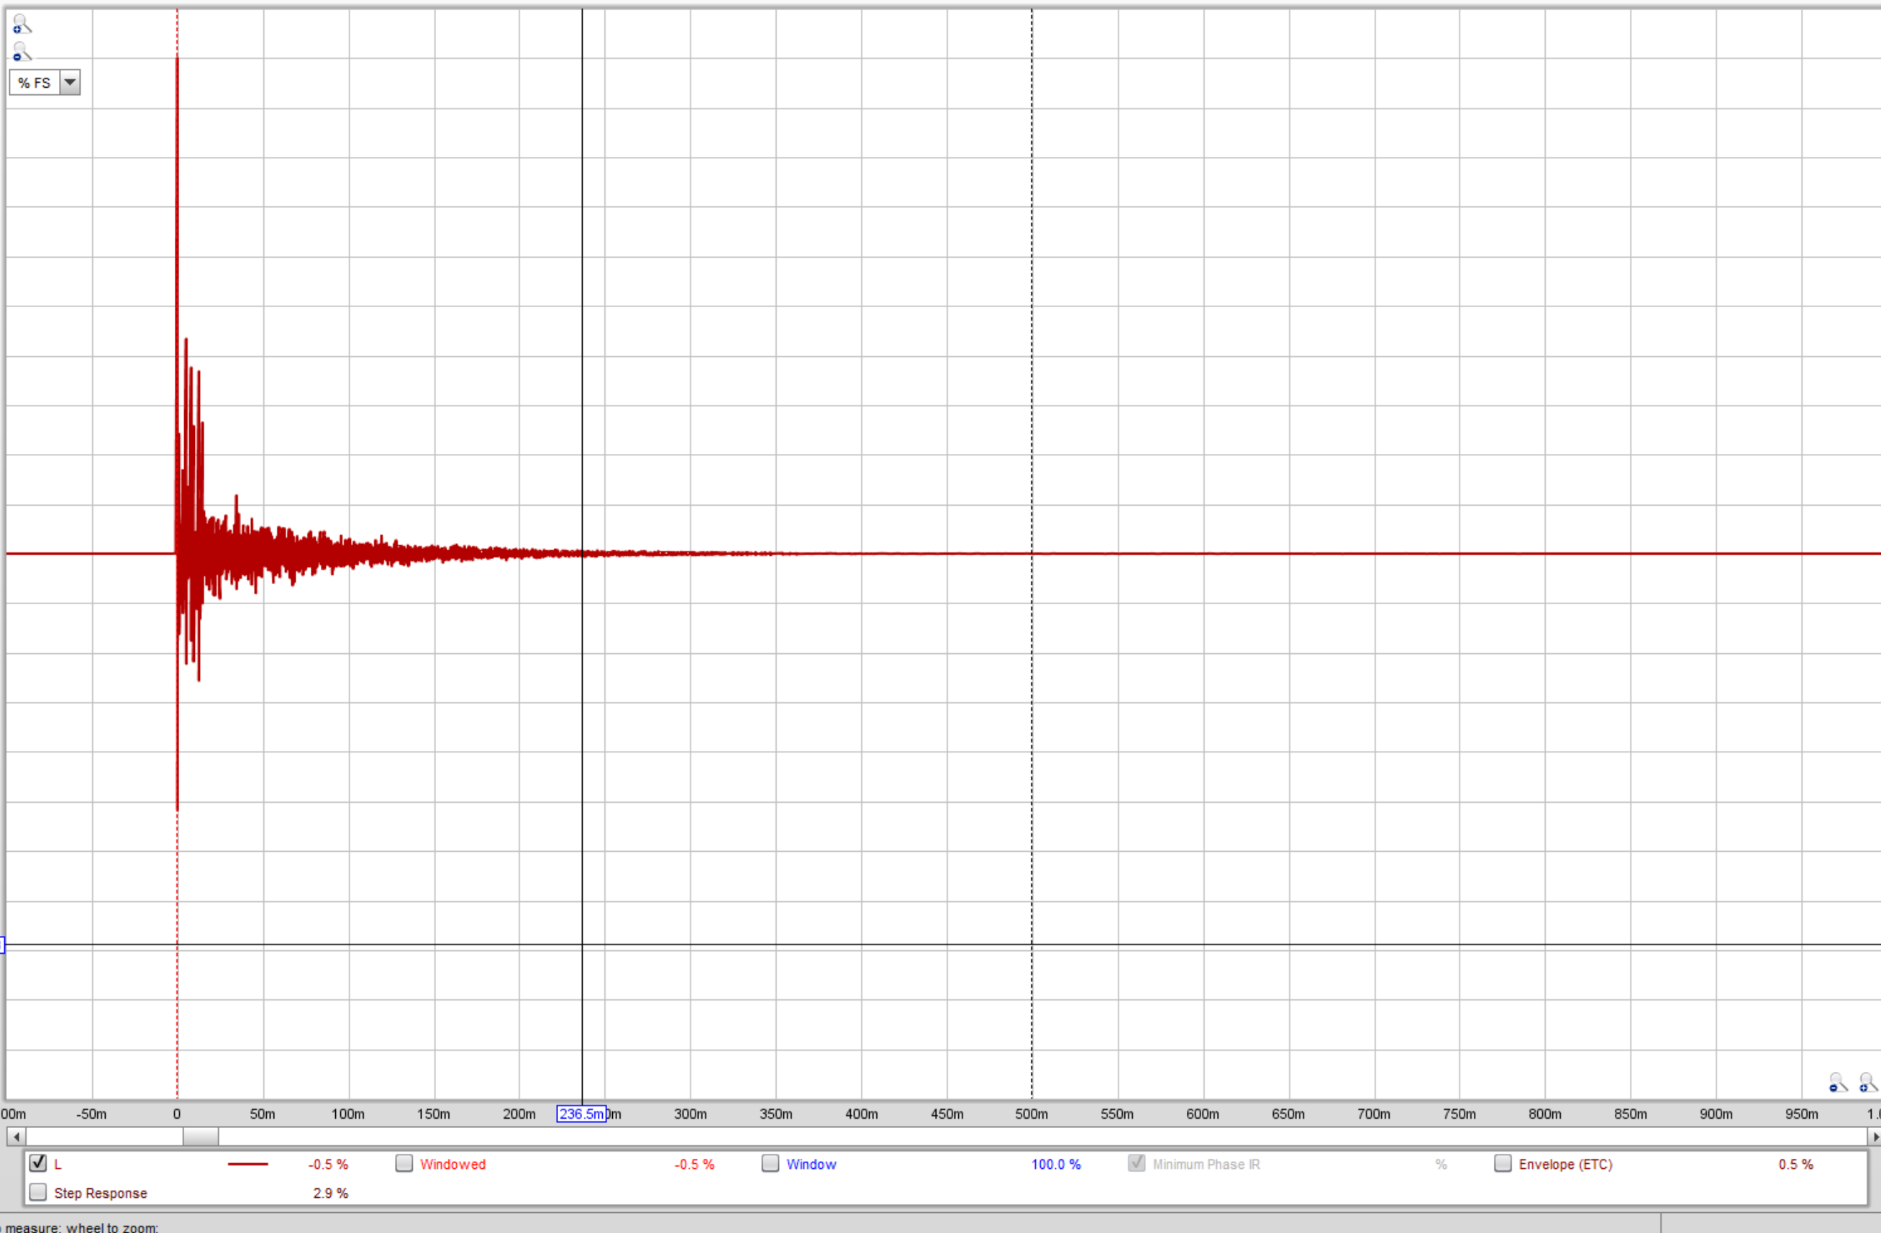
Task: Click the Window label text
Action: point(811,1164)
